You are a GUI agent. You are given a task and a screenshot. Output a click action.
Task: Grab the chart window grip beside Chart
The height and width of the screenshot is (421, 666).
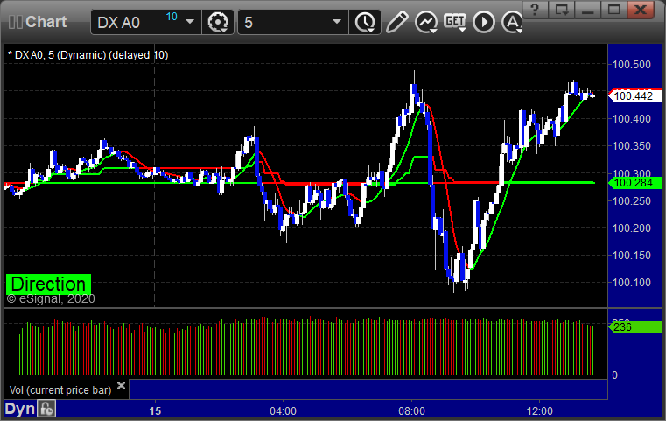tap(15, 22)
